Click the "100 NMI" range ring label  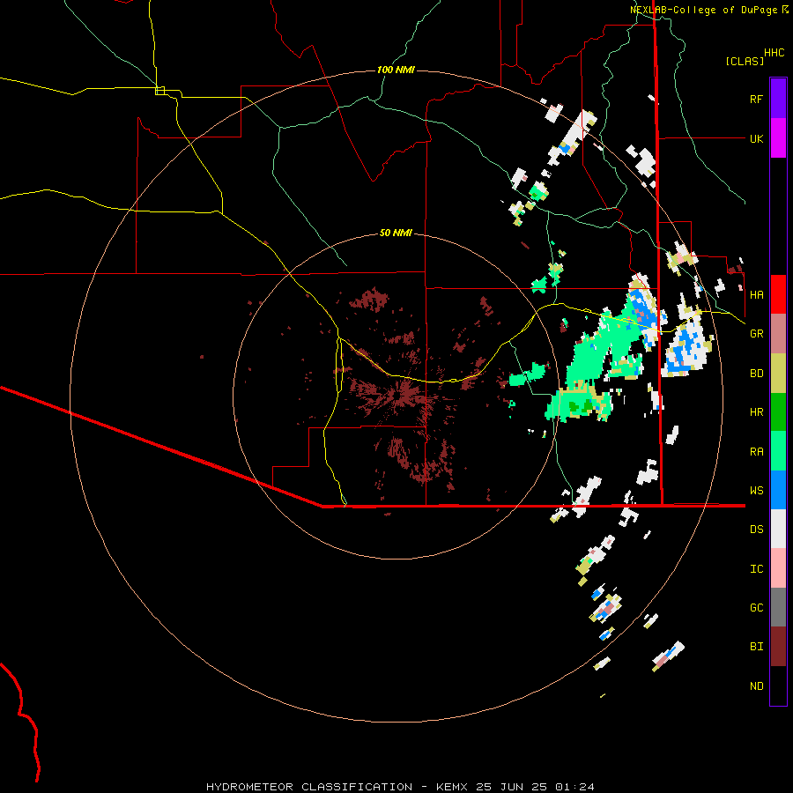(396, 70)
